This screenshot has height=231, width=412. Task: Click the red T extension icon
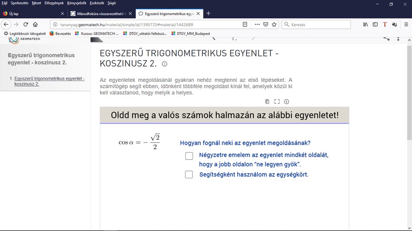pyautogui.click(x=385, y=24)
